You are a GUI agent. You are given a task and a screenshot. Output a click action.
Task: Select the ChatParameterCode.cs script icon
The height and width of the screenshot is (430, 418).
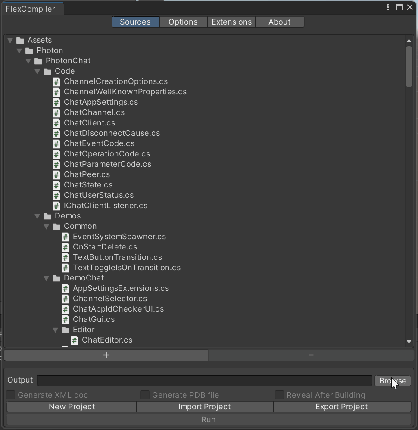(56, 165)
